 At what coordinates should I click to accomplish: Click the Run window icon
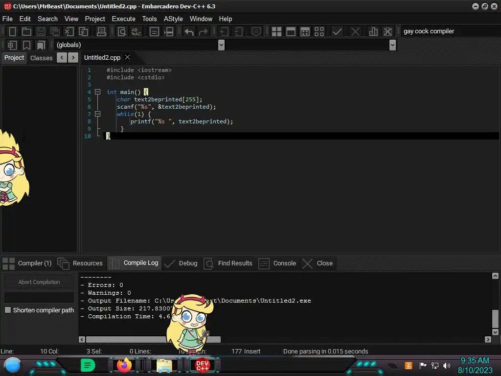tap(291, 32)
